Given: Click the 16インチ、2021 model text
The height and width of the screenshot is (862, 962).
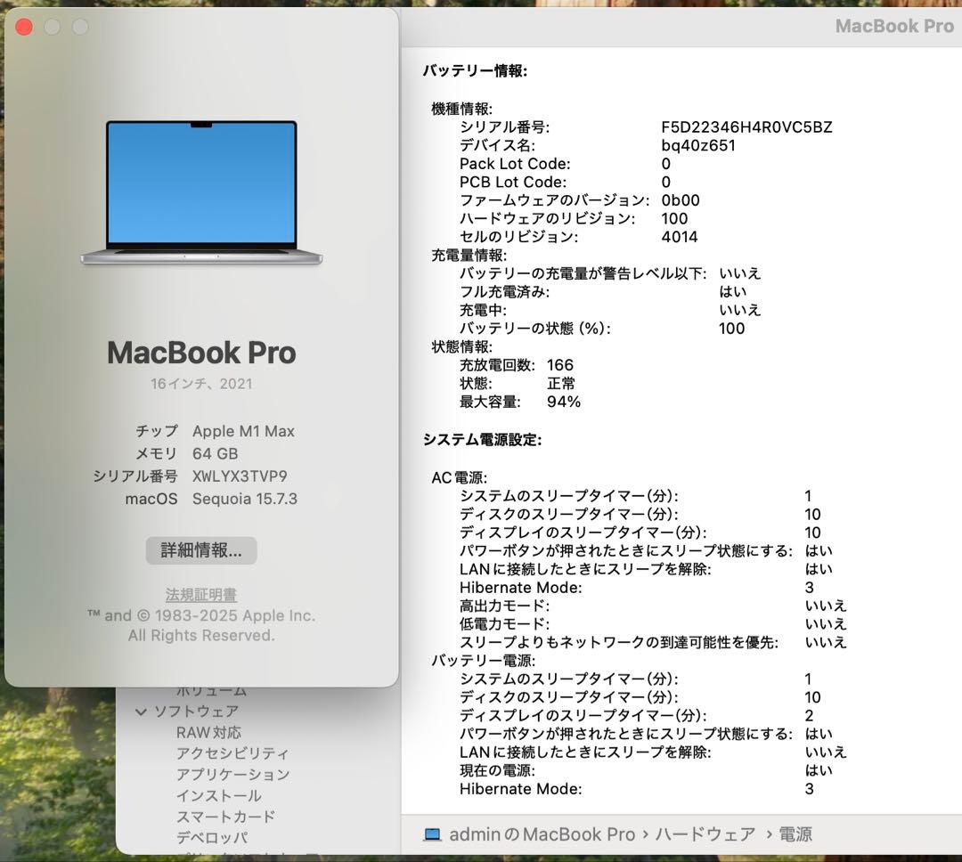Looking at the screenshot, I should point(201,384).
